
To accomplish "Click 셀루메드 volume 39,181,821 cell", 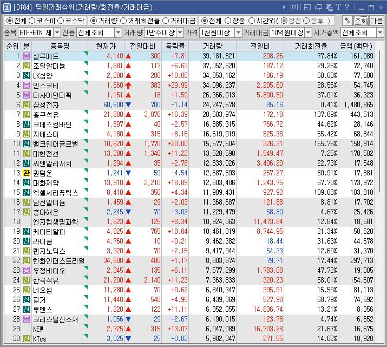I will click(213, 56).
